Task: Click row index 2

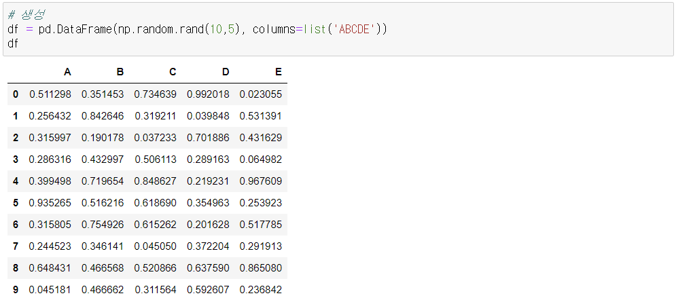Action: tap(16, 138)
